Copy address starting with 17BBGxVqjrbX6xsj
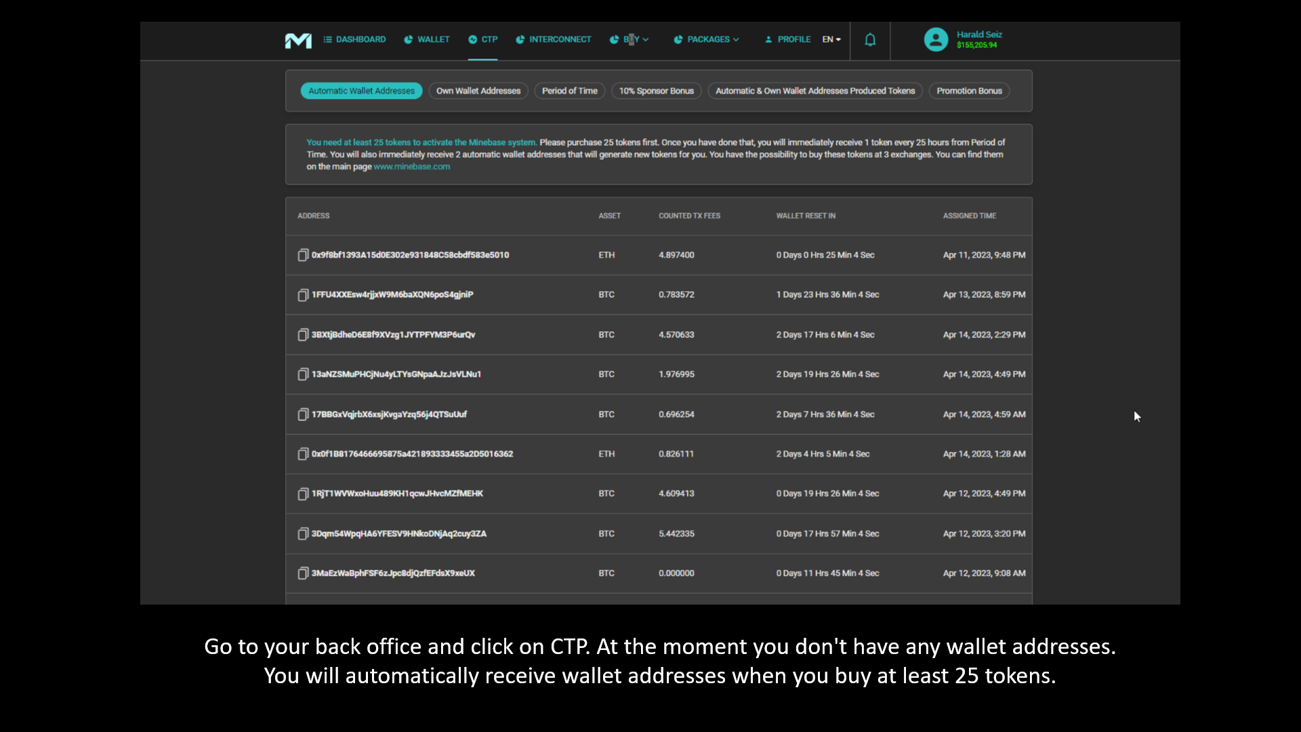 (303, 414)
